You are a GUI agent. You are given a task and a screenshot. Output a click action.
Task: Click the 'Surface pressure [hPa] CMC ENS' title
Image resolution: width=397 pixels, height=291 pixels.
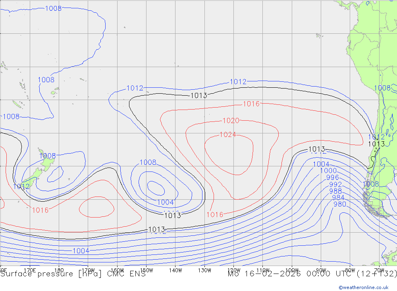73,274
